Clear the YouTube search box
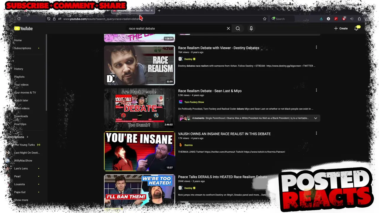The width and height of the screenshot is (379, 213). pyautogui.click(x=228, y=28)
